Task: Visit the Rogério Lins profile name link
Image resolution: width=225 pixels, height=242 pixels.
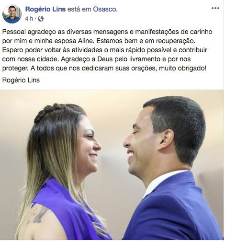Action: point(45,9)
